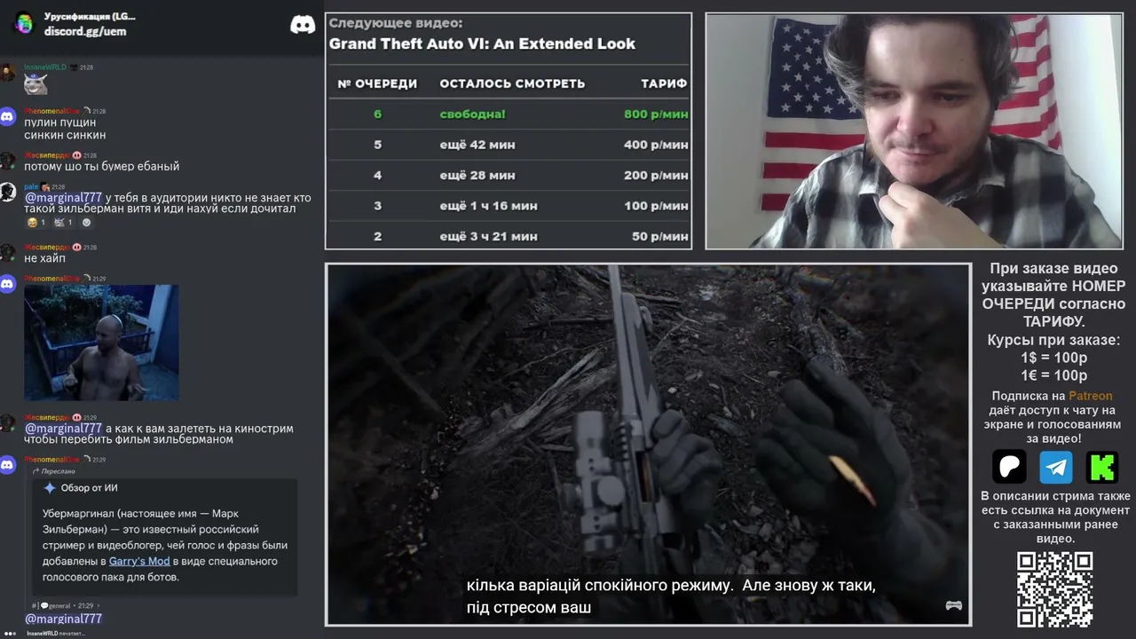
Task: Open the Telegram icon in the side panel
Action: pyautogui.click(x=1056, y=467)
